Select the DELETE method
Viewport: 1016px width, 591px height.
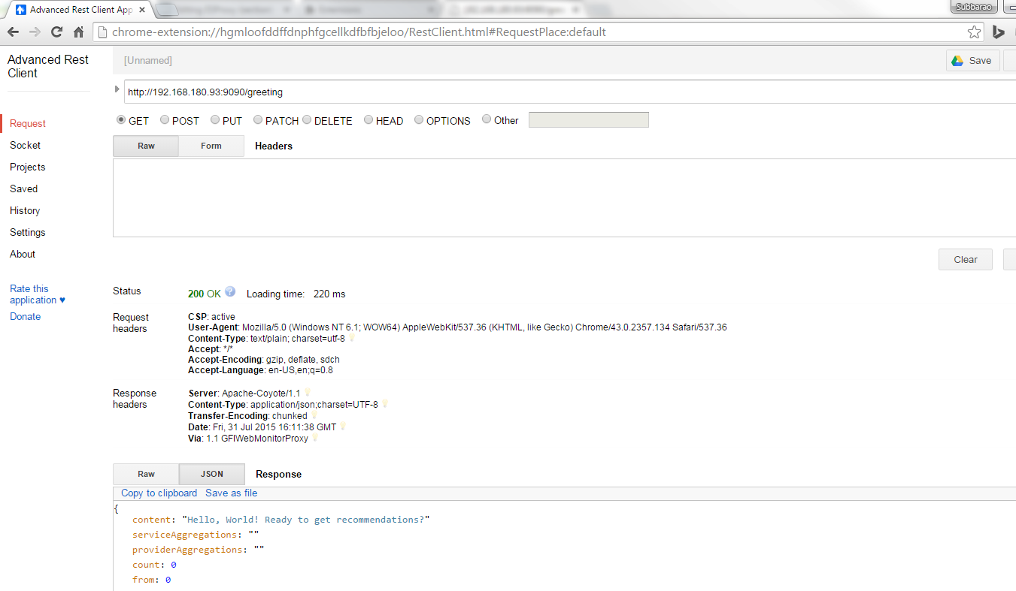coord(307,119)
